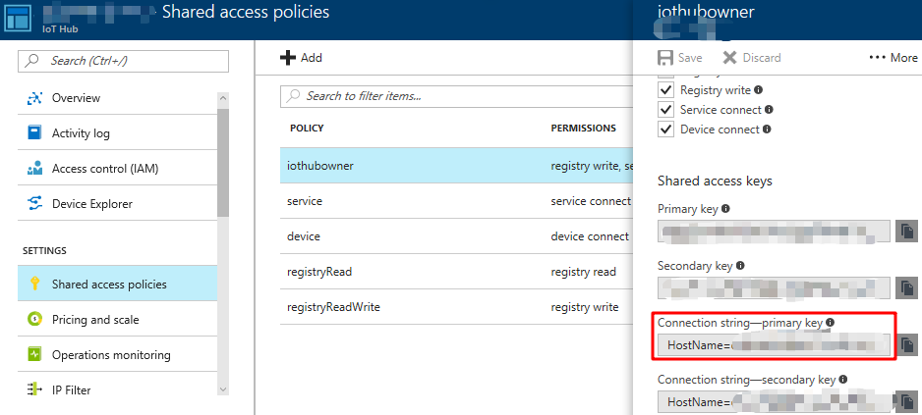Copy the primary key connection string

pos(907,344)
